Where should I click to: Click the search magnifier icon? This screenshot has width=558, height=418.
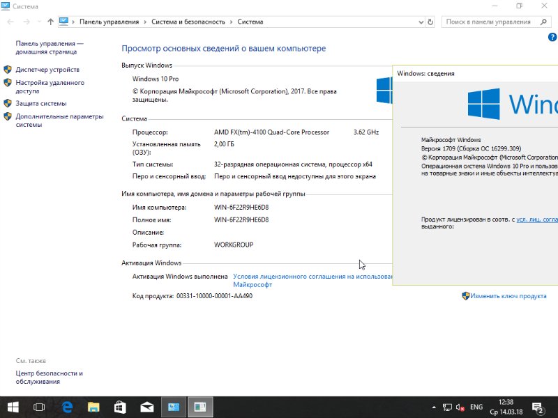(x=543, y=22)
